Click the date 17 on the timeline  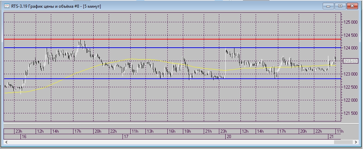126,137
